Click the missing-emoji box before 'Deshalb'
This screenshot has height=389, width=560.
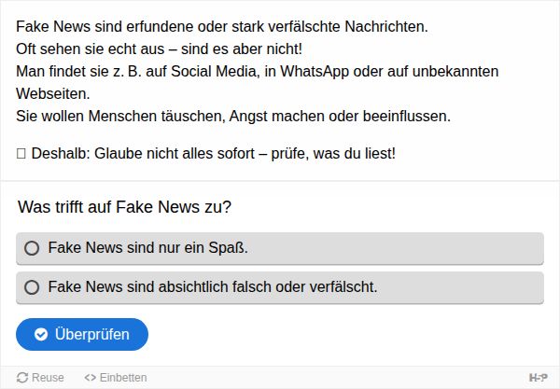click(21, 154)
